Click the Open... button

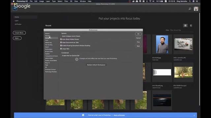pyautogui.click(x=17, y=38)
